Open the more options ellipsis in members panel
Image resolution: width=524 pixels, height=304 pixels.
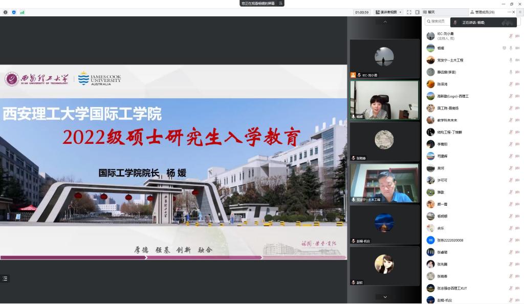(509, 12)
